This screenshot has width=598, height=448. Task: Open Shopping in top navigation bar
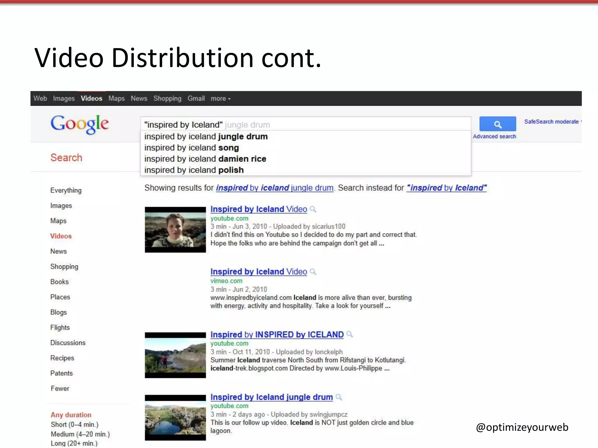167,99
